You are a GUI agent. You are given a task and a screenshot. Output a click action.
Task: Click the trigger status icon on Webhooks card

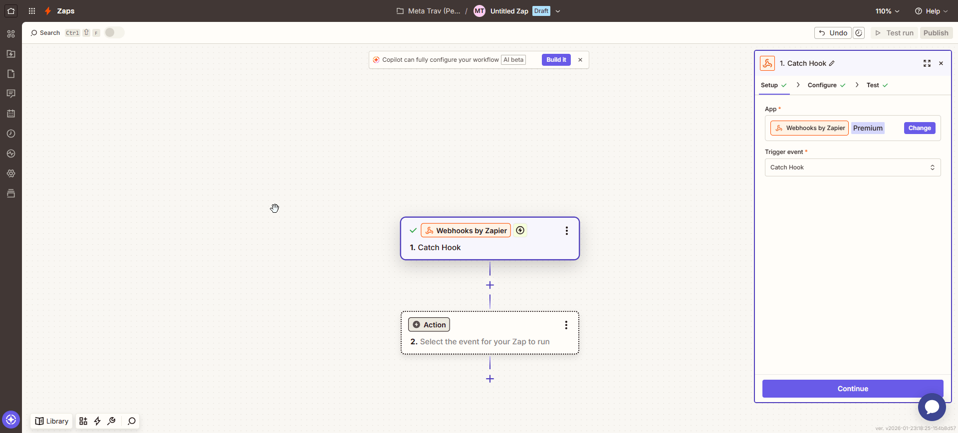coord(520,230)
